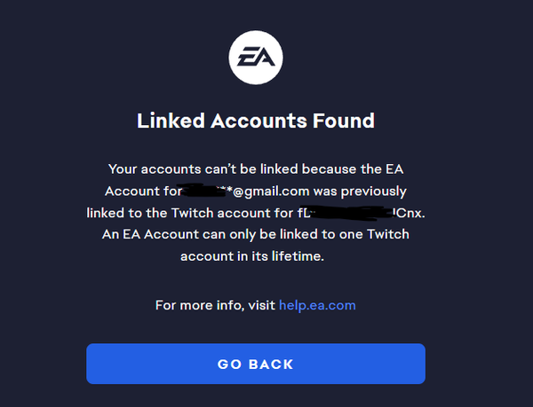
Task: Click the "@gmail.com" email text
Action: click(x=271, y=192)
